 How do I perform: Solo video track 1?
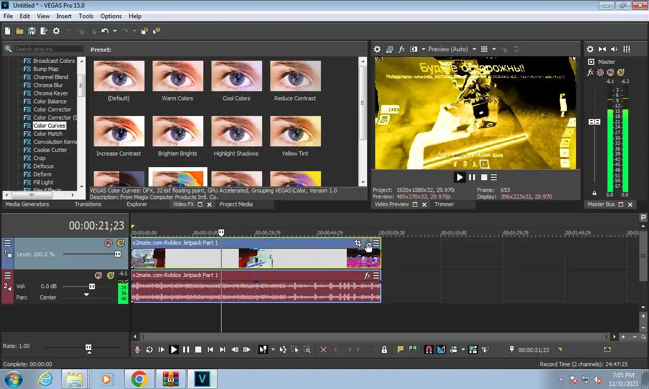point(120,243)
